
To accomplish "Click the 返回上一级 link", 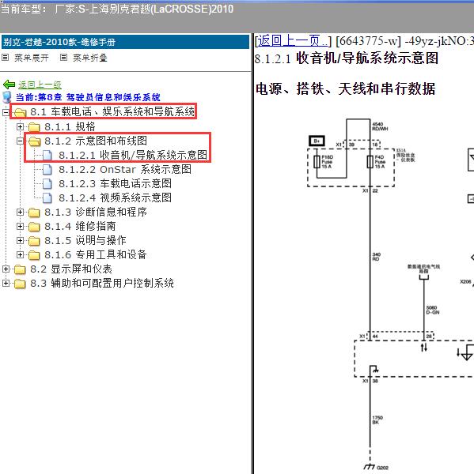I will click(x=40, y=85).
